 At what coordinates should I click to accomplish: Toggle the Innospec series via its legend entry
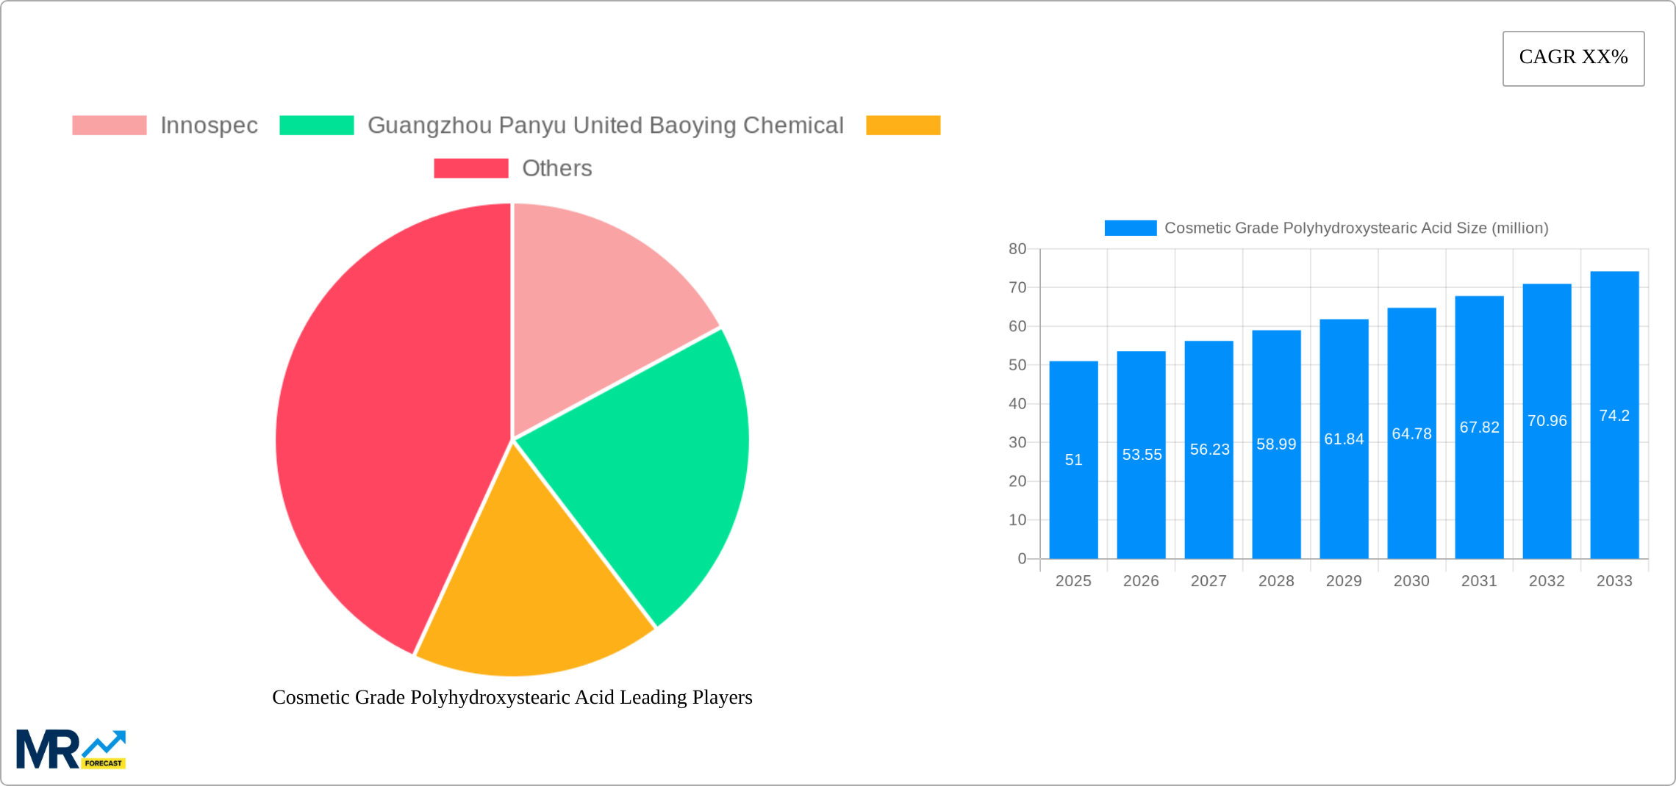[209, 125]
